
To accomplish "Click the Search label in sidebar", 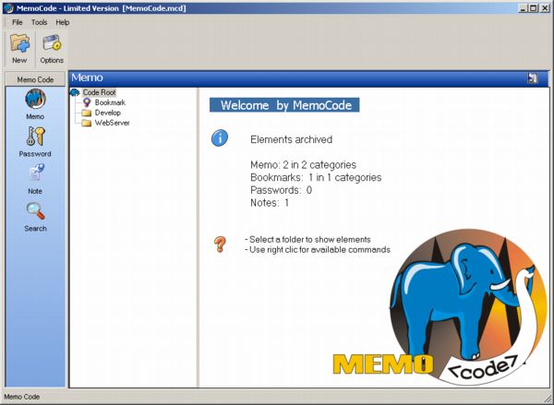I will (x=35, y=229).
